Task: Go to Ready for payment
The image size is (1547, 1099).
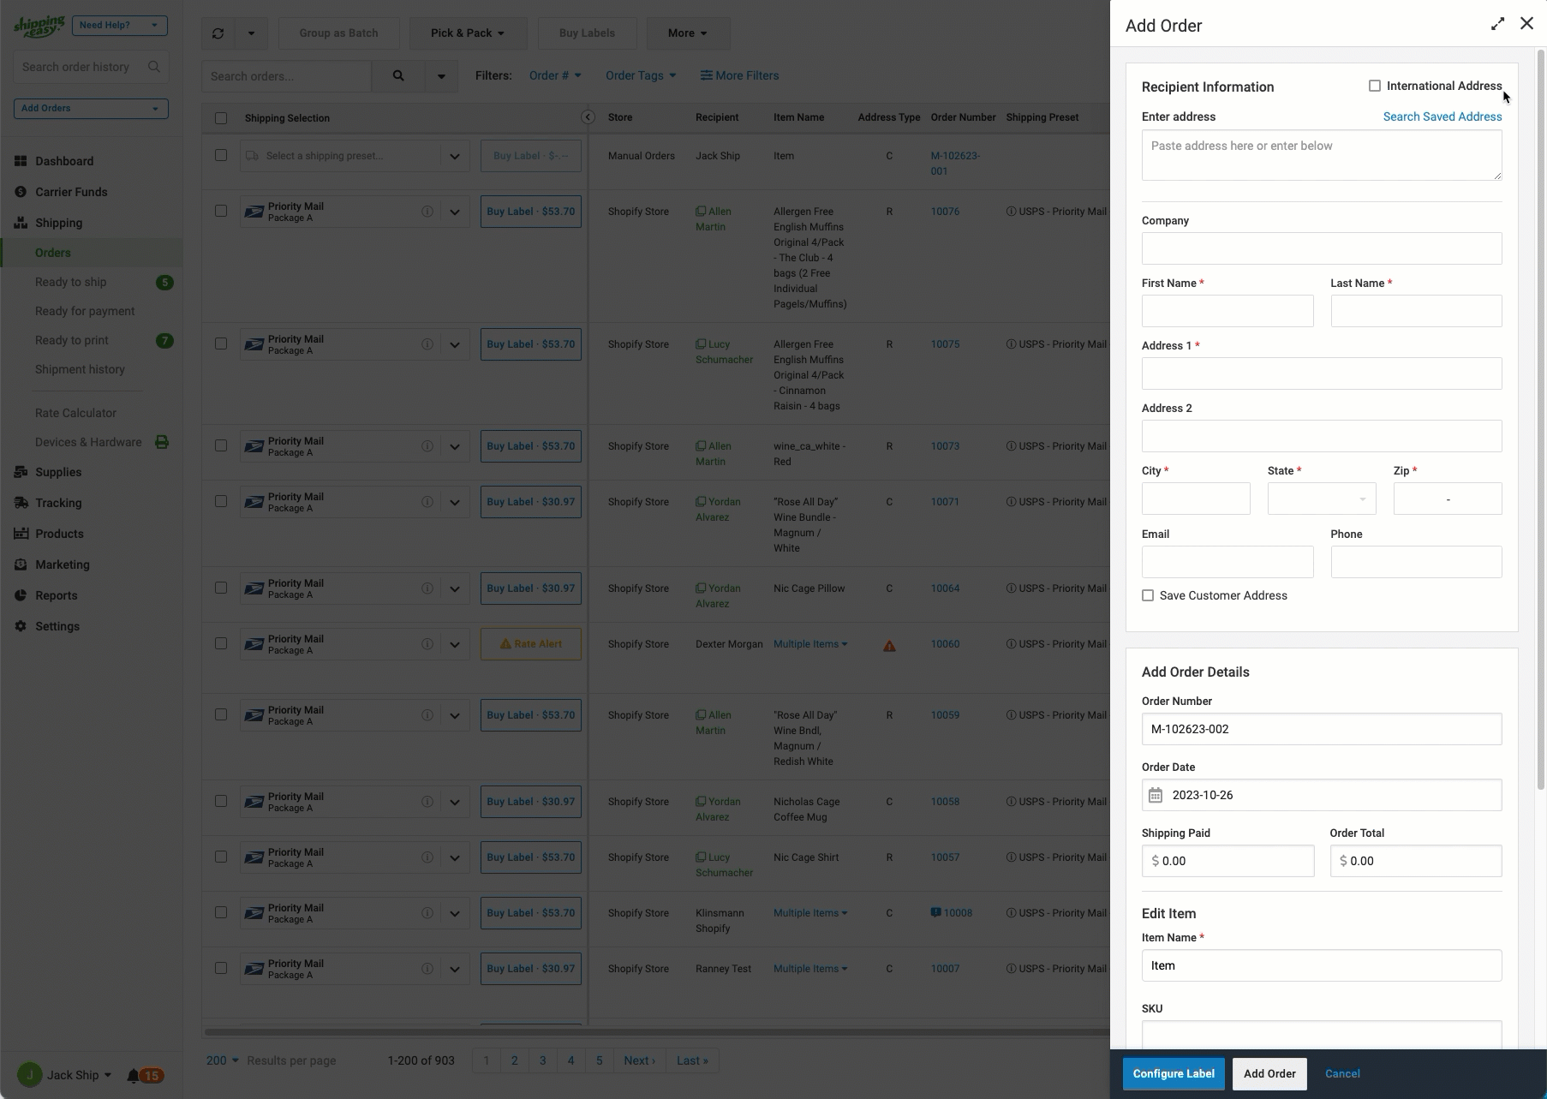Action: click(85, 311)
